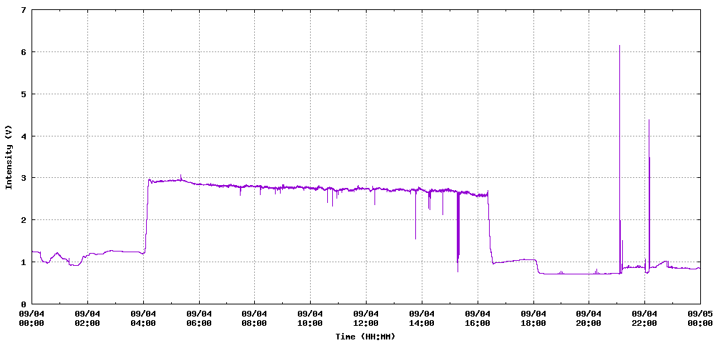Select the '09/04 12:00' x-axis label
The width and height of the screenshot is (716, 343).
tap(366, 319)
